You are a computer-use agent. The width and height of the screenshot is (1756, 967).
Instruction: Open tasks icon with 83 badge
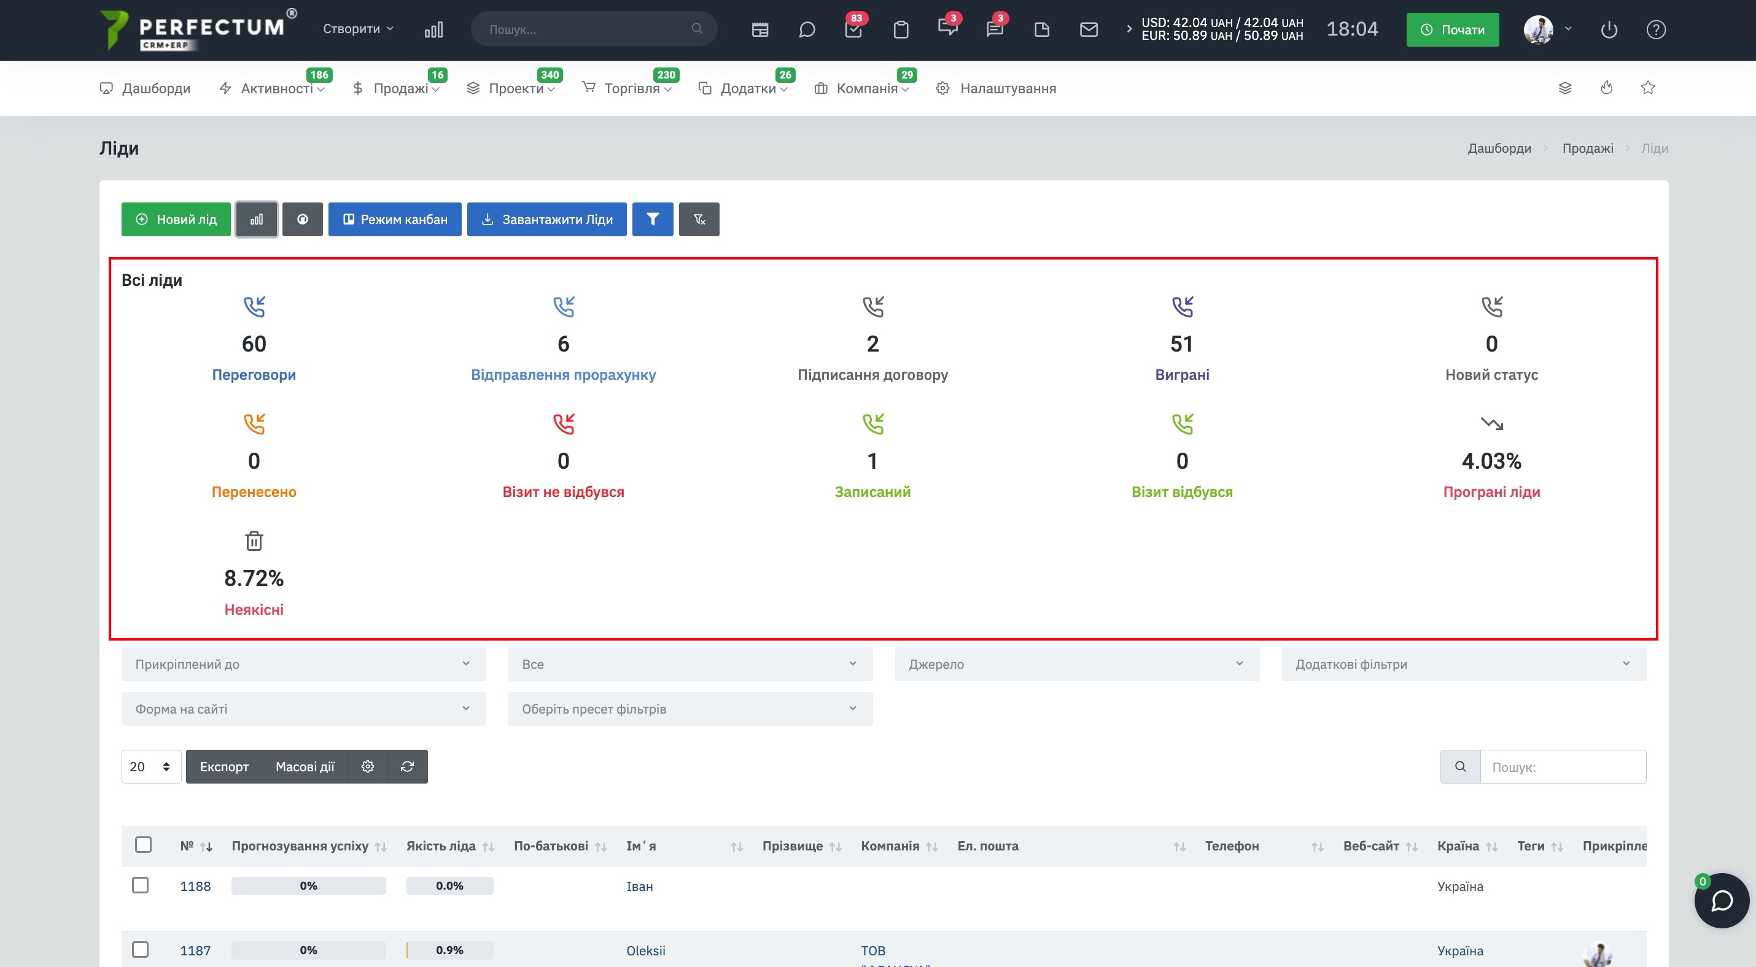[x=853, y=29]
